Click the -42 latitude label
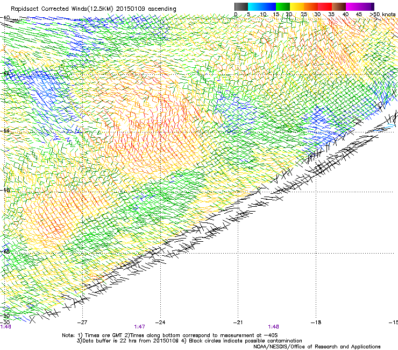This screenshot has height=350, width=398. pos(5,73)
